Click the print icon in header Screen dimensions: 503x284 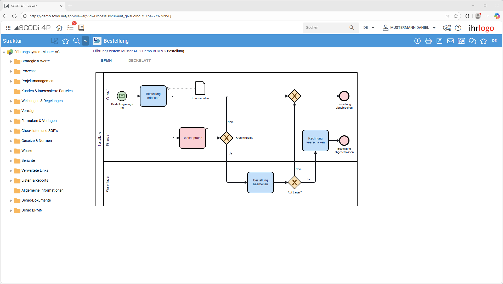pos(428,41)
